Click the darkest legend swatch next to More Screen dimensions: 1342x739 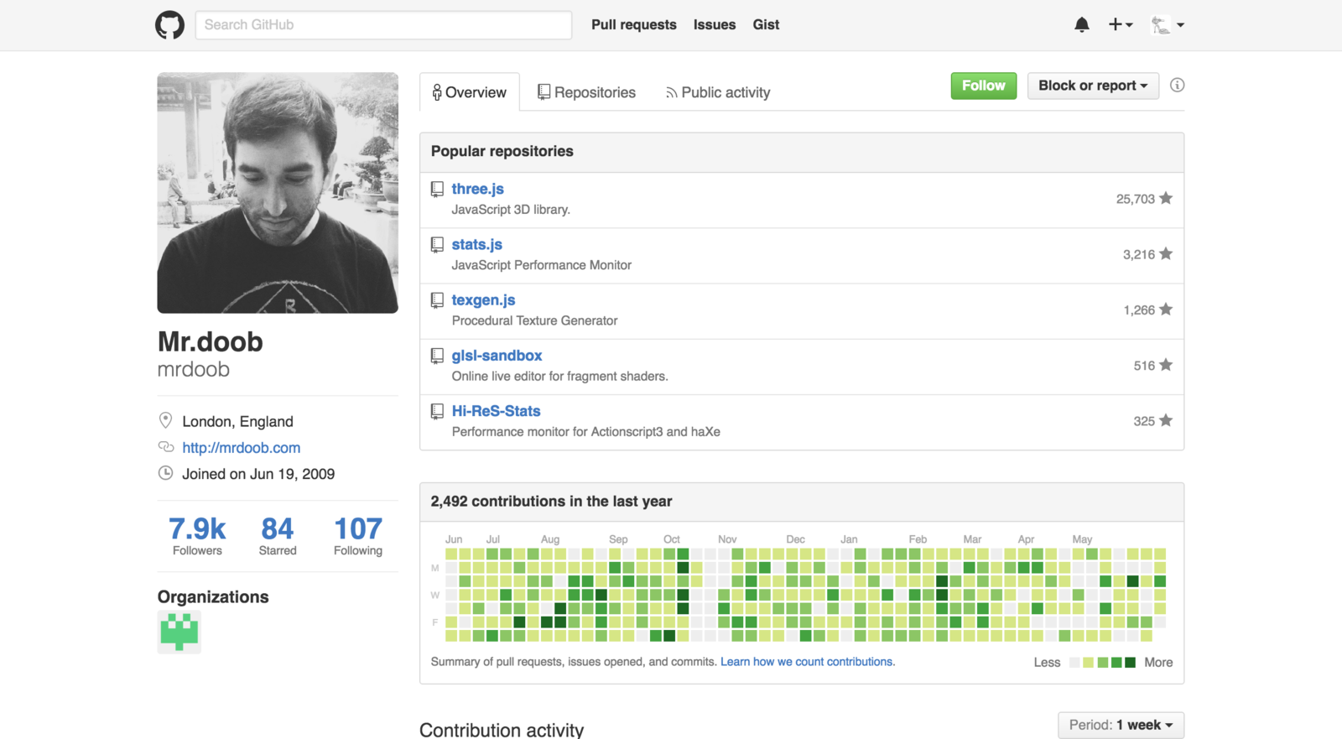click(x=1130, y=663)
